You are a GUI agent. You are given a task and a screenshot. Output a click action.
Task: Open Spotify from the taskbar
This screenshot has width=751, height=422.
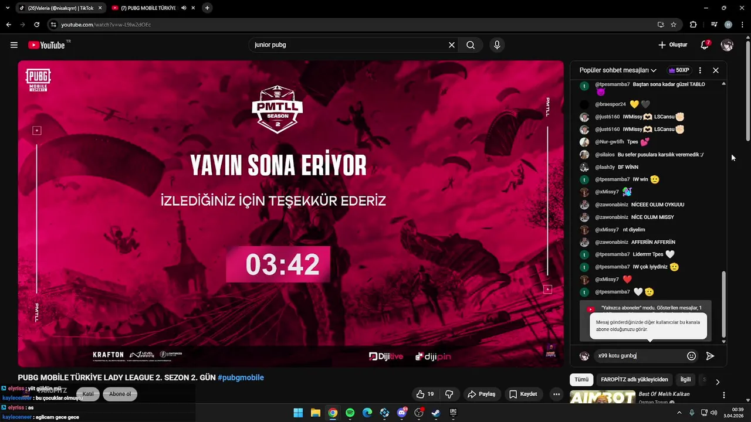[350, 413]
